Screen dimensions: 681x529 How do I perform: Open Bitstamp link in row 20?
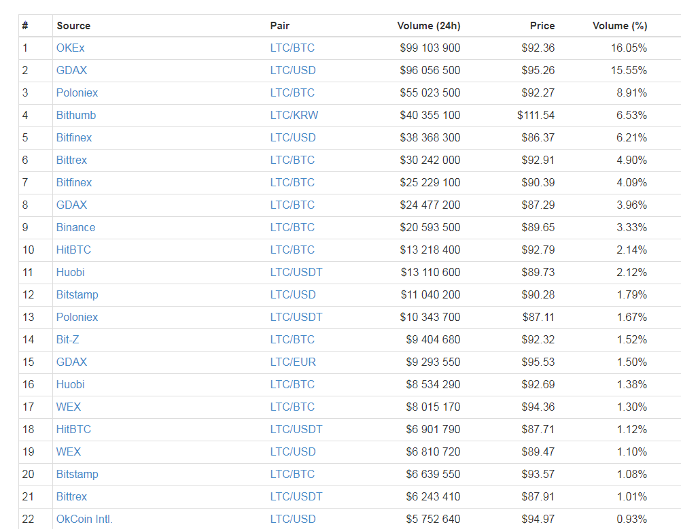point(77,474)
